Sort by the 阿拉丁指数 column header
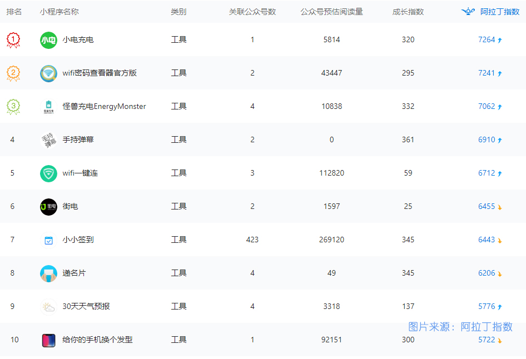Viewport: 526px width, 359px height. [x=500, y=12]
